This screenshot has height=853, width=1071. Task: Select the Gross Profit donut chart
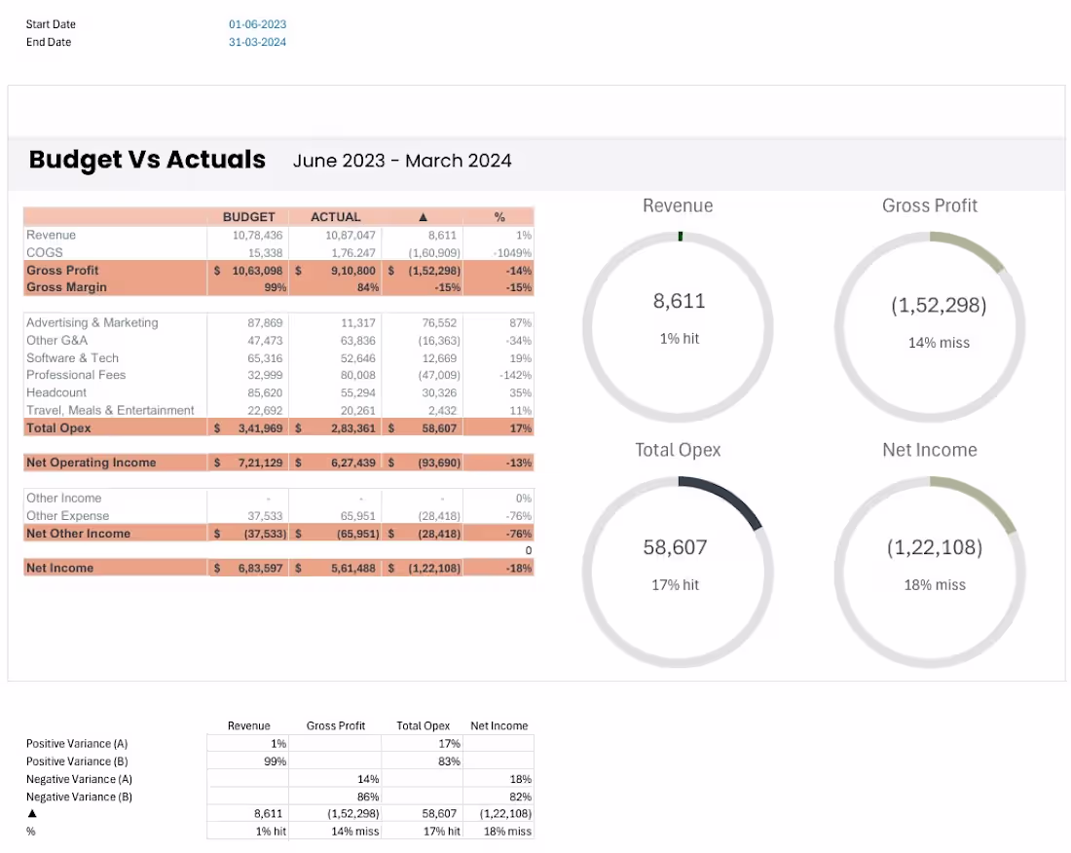pyautogui.click(x=930, y=327)
